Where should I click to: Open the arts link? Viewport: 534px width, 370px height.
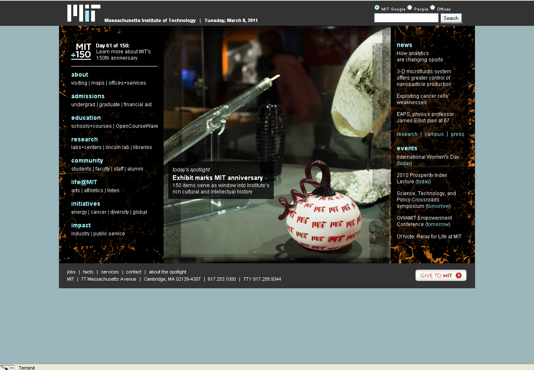(75, 191)
